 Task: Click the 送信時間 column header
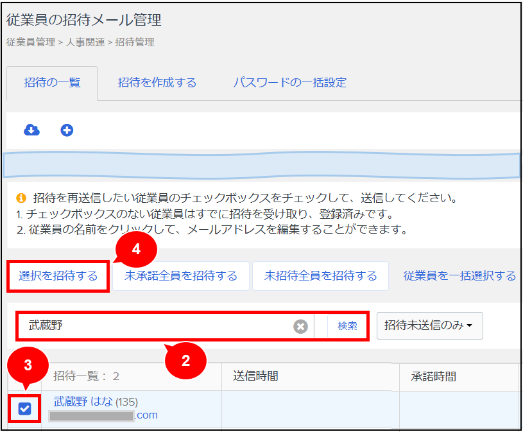(x=255, y=376)
